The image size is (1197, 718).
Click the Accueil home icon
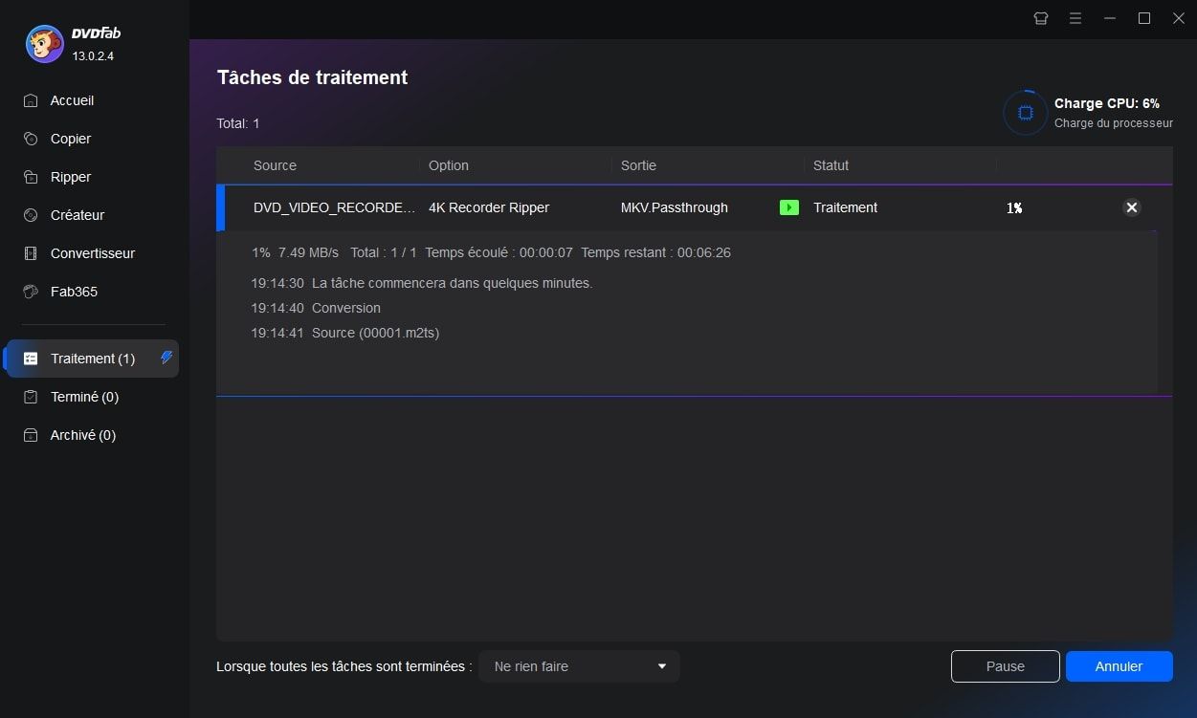pos(31,100)
